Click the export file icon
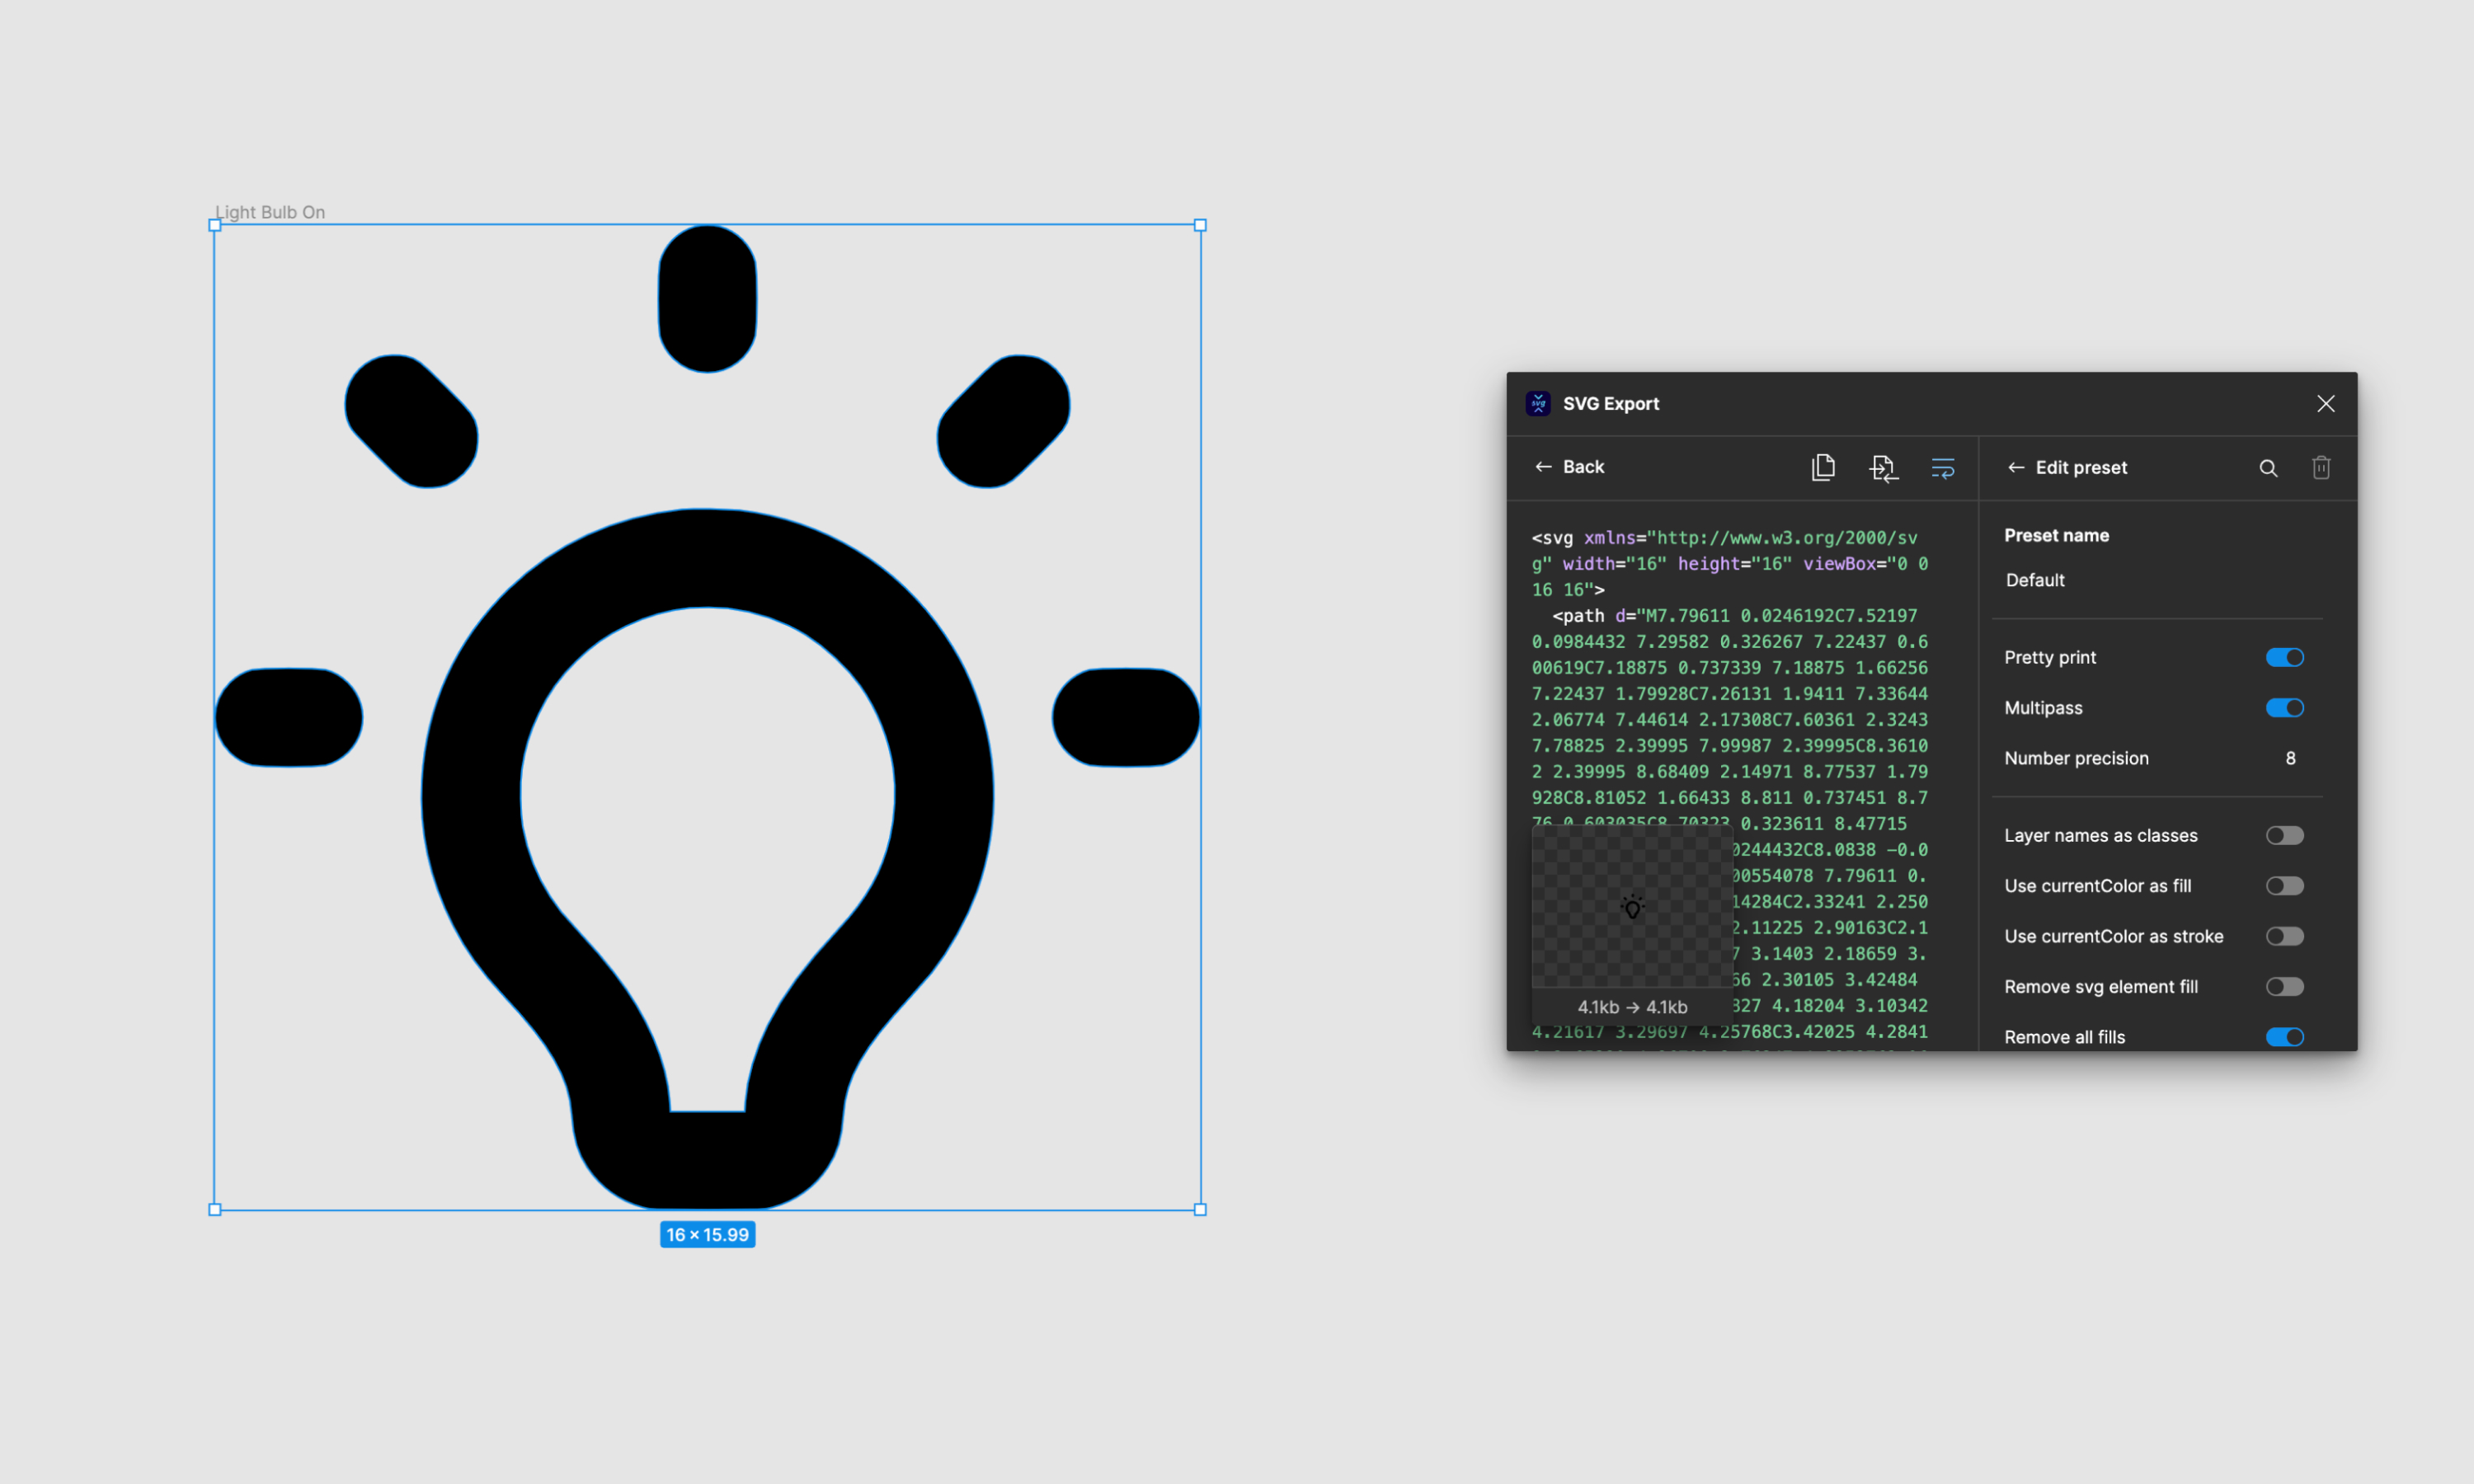 [x=1883, y=467]
